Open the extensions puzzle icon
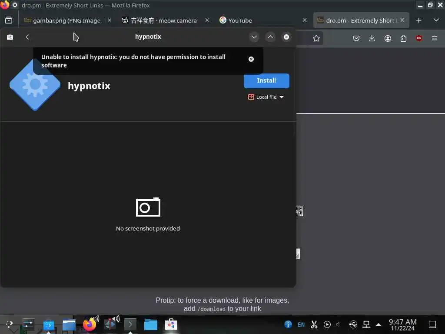This screenshot has width=445, height=334. pos(403,38)
